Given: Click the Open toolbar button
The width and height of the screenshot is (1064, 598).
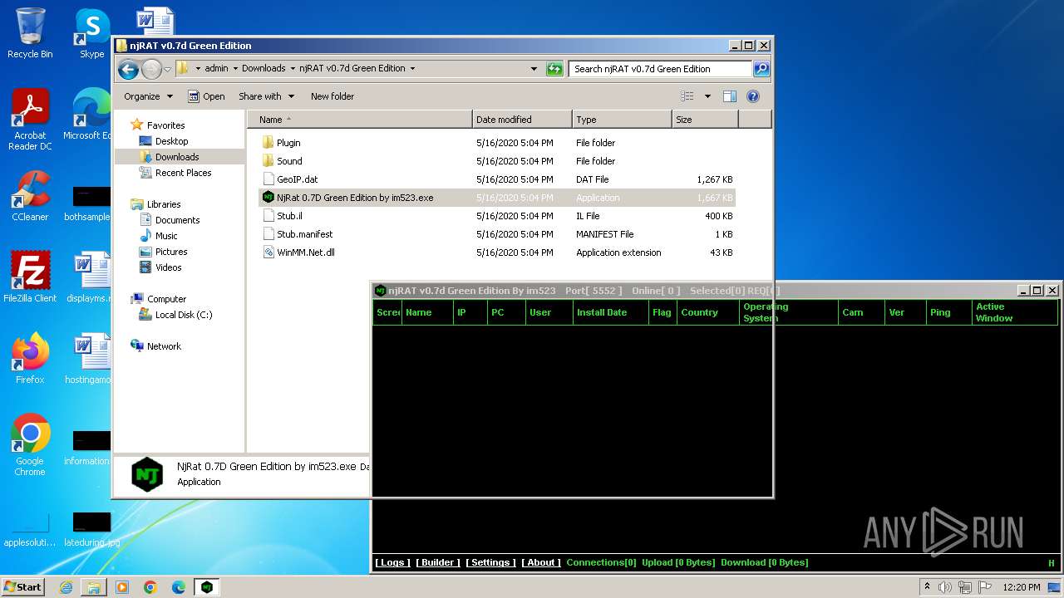Looking at the screenshot, I should click(206, 96).
